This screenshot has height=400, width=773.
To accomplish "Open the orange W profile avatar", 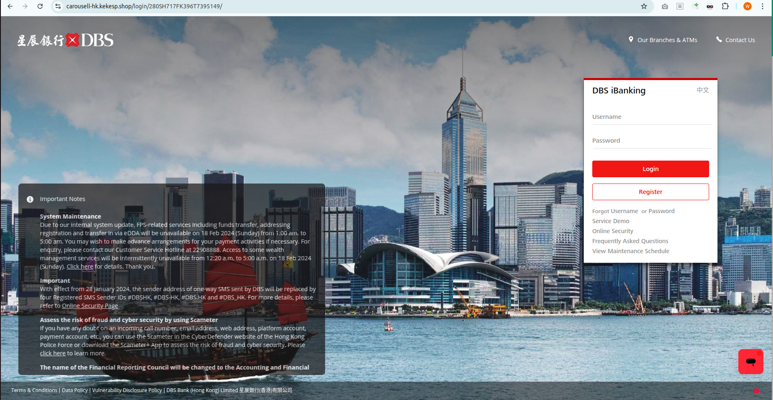I will [748, 6].
